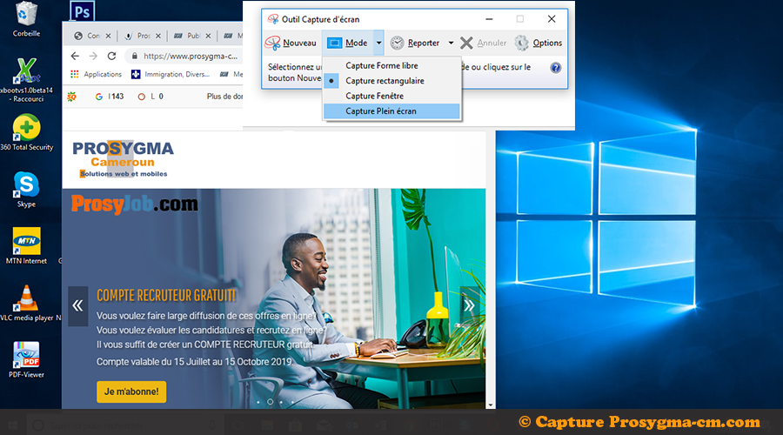Open the Options gear in Snipping Tool
The width and height of the screenshot is (783, 435).
[x=539, y=43]
